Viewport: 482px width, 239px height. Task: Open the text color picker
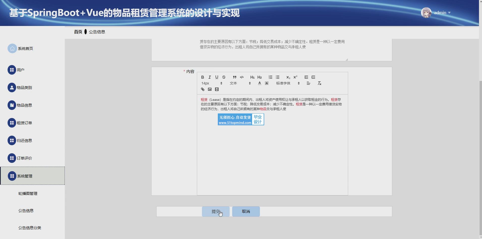(259, 83)
